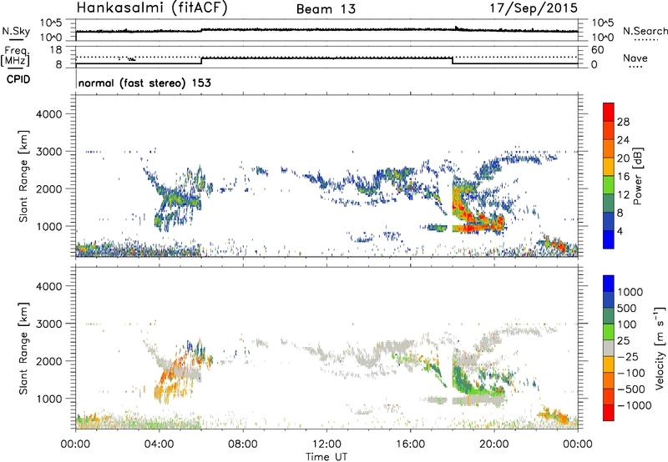The height and width of the screenshot is (462, 668).
Task: Click the 24 label on the Power scale
Action: [x=623, y=140]
